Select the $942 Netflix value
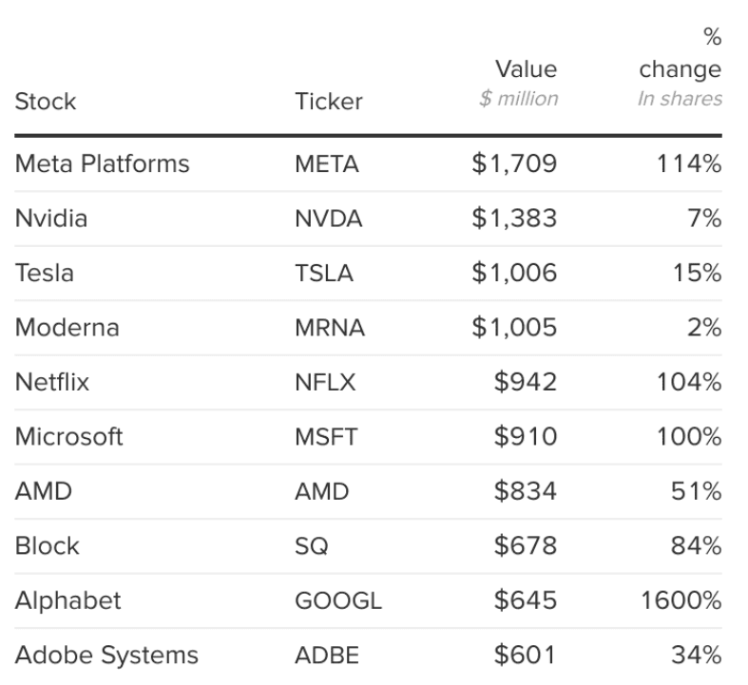Image resolution: width=748 pixels, height=685 pixels. 526,383
